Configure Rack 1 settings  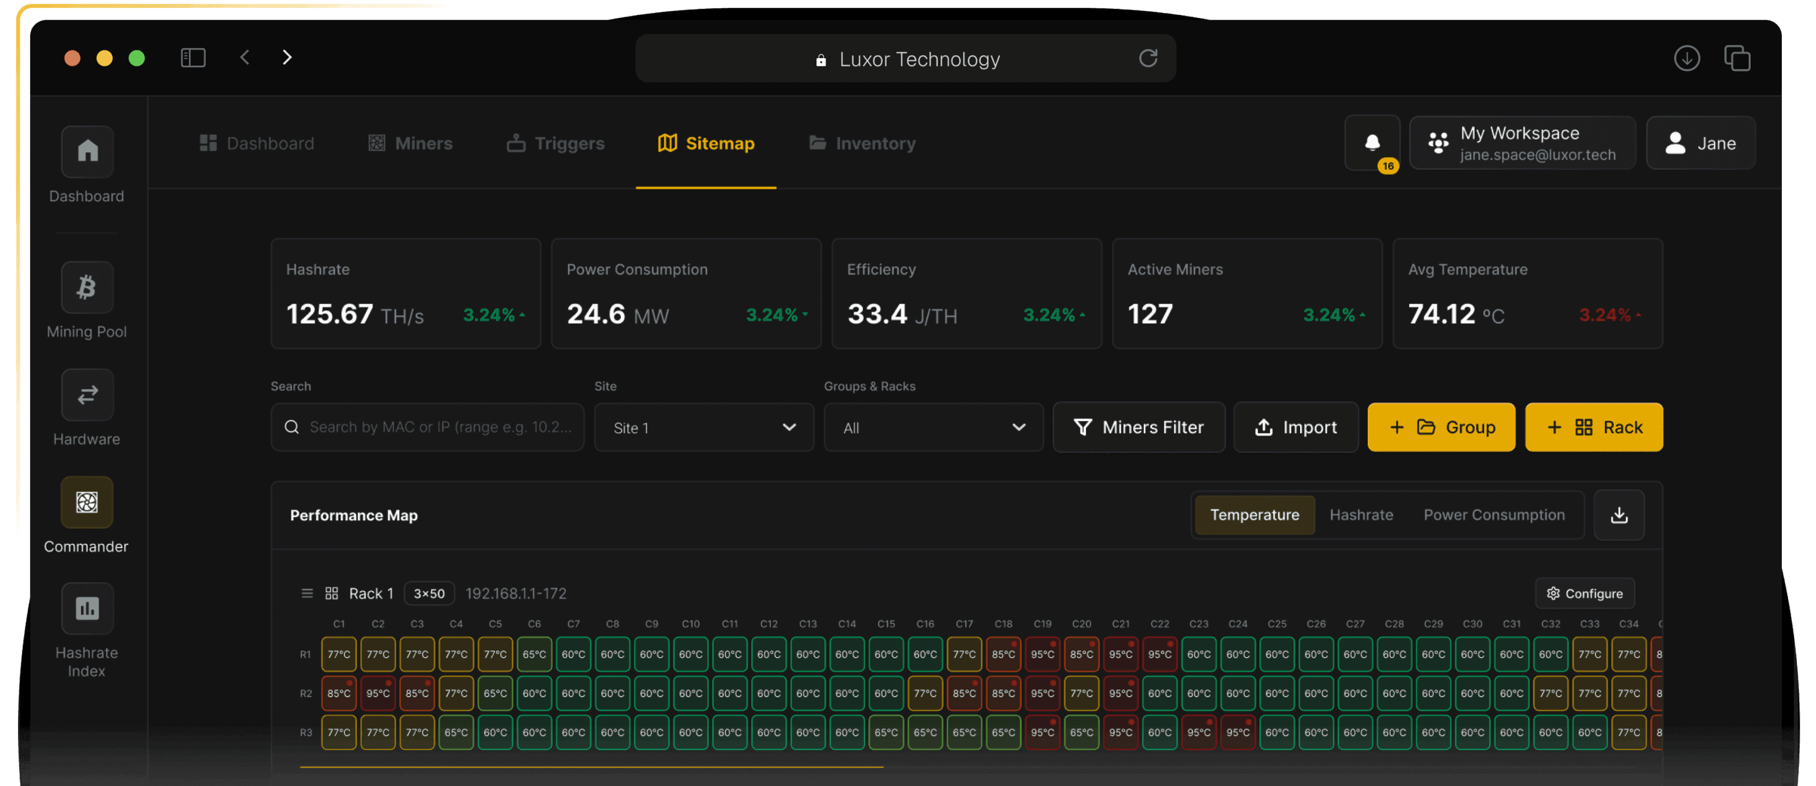(1584, 592)
